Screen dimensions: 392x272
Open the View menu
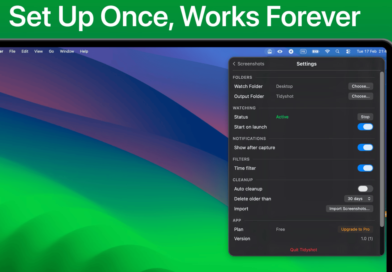pos(38,51)
